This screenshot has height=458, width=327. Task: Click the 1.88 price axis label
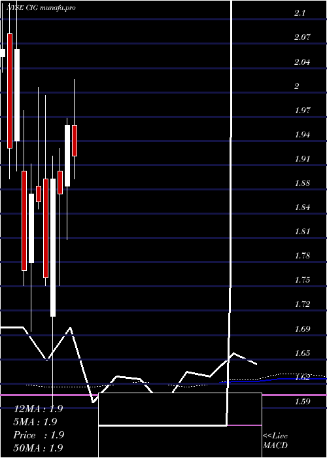point(302,183)
